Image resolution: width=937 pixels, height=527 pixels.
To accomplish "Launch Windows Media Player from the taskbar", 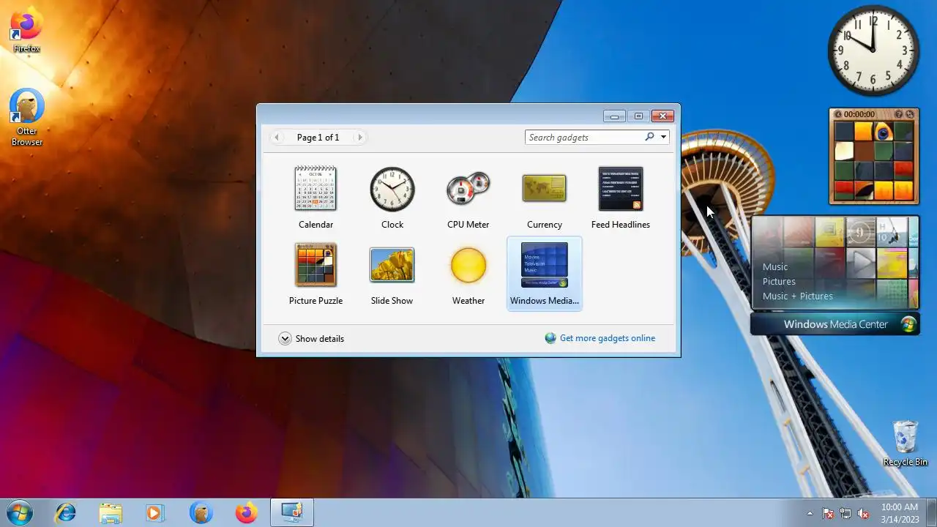I will [154, 513].
